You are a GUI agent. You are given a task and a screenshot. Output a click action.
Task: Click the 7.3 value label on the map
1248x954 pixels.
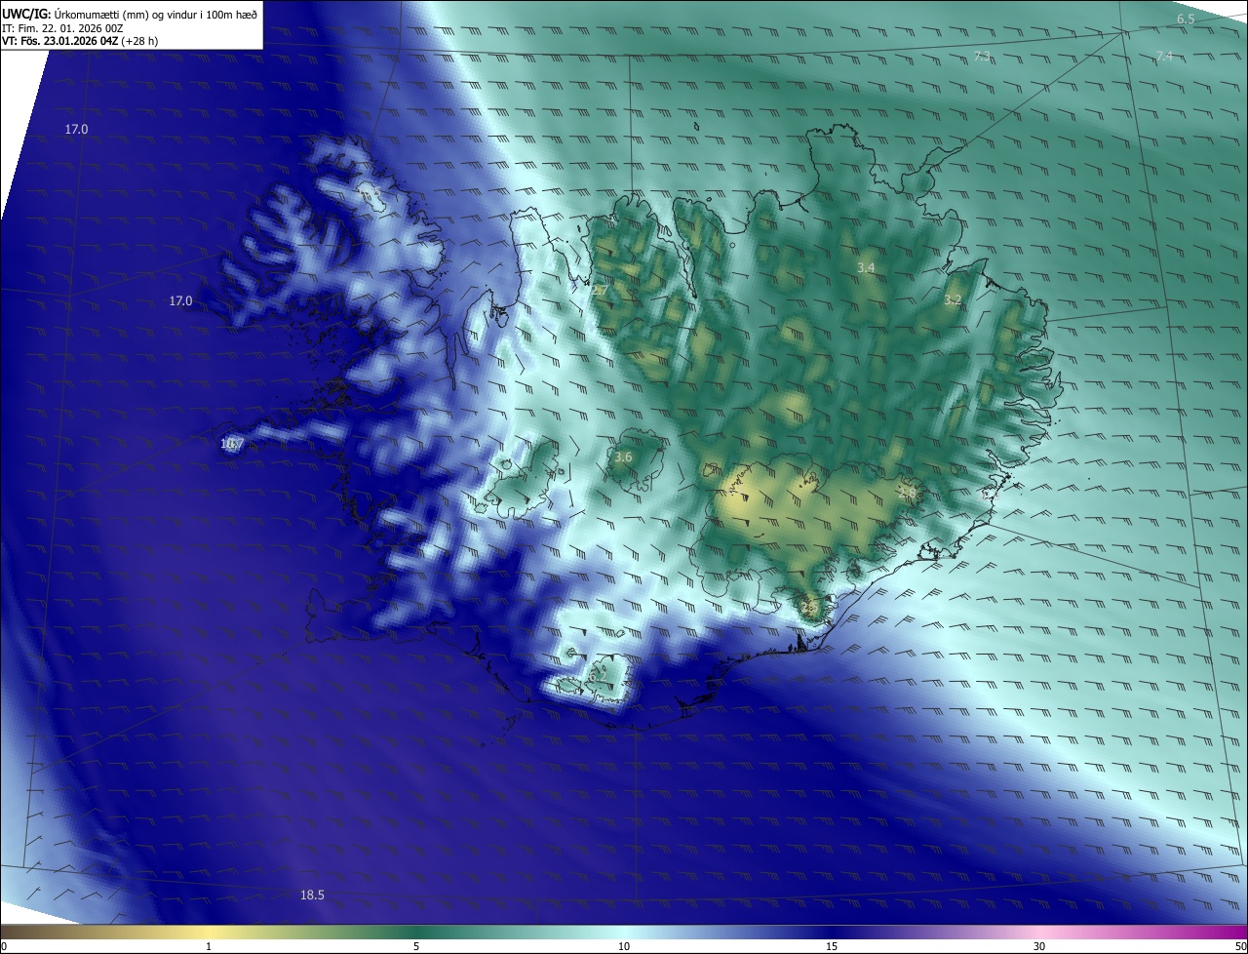click(x=982, y=57)
